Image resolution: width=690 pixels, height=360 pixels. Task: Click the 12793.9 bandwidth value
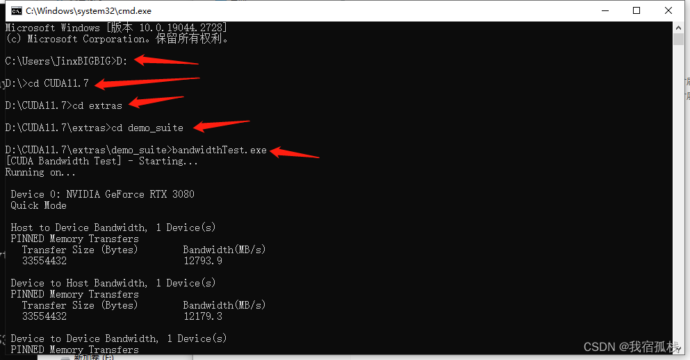(203, 261)
